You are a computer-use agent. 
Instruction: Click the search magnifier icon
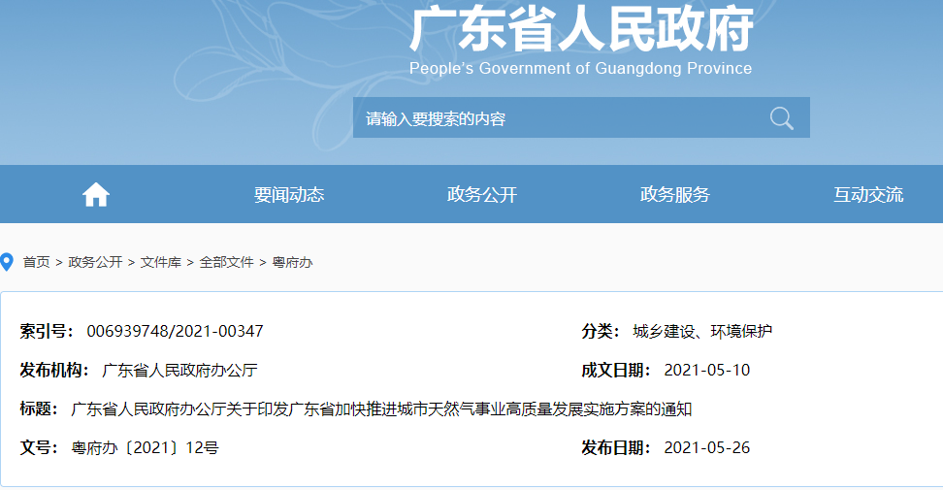click(781, 117)
